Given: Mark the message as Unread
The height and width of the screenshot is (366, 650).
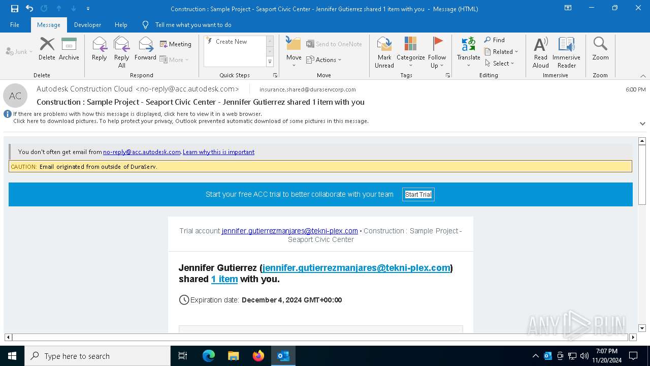Looking at the screenshot, I should (x=384, y=52).
